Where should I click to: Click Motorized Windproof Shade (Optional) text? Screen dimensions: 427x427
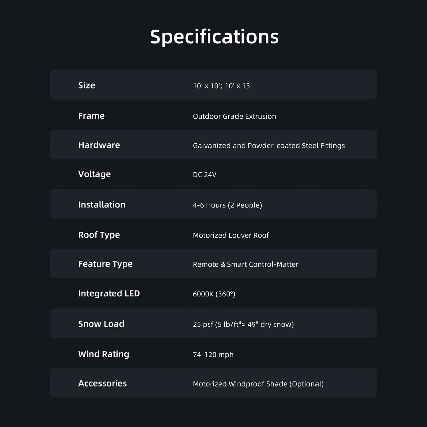coord(258,384)
